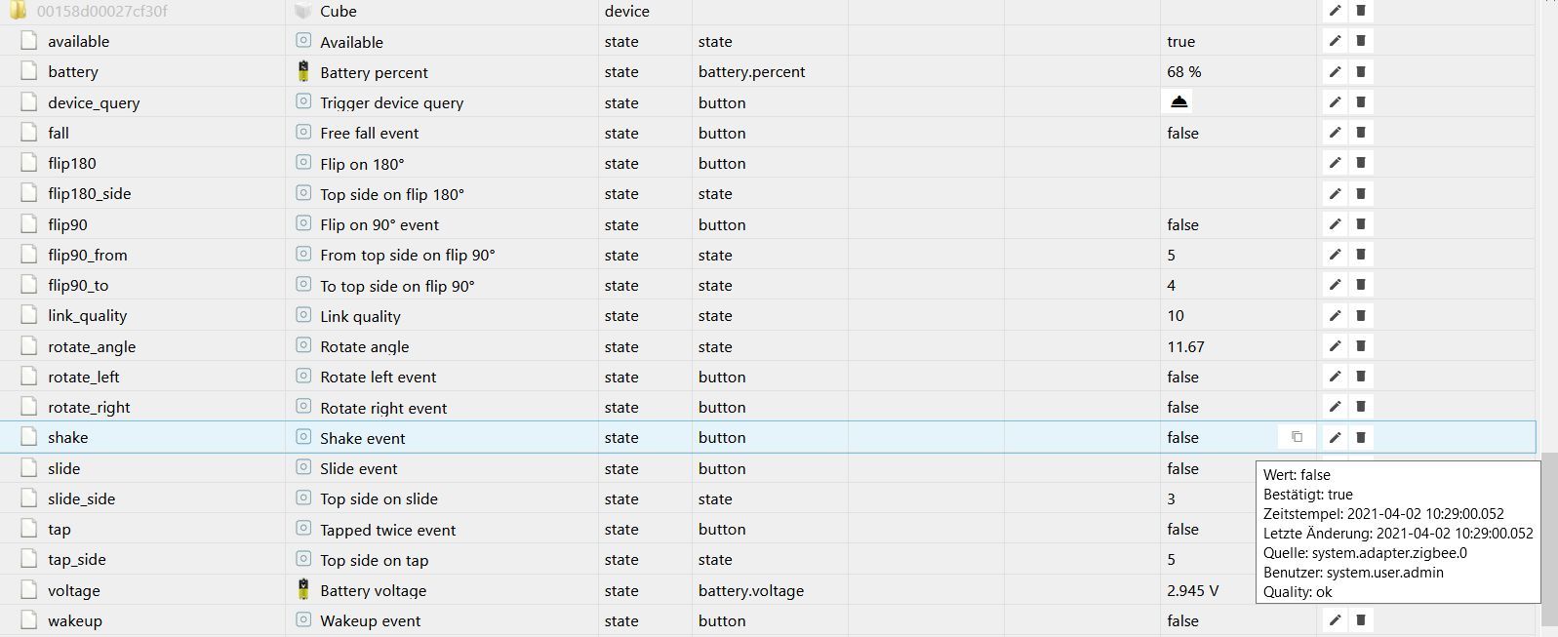Select the 00158d00027cf30f folder name
Screen dimensions: 1558x637
pyautogui.click(x=101, y=11)
